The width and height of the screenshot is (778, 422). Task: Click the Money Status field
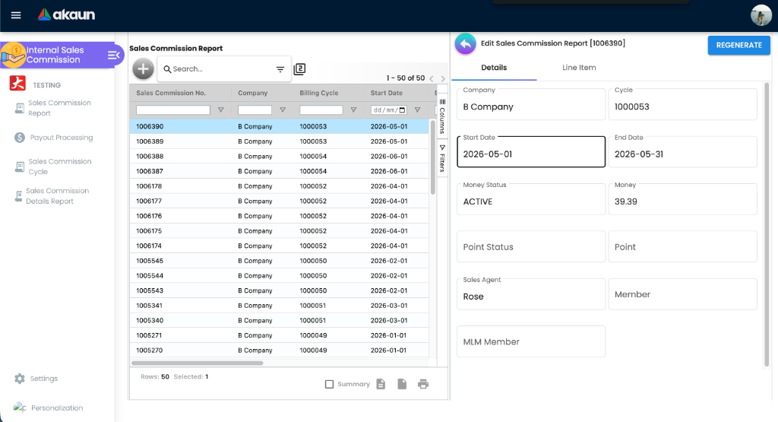[x=531, y=199]
